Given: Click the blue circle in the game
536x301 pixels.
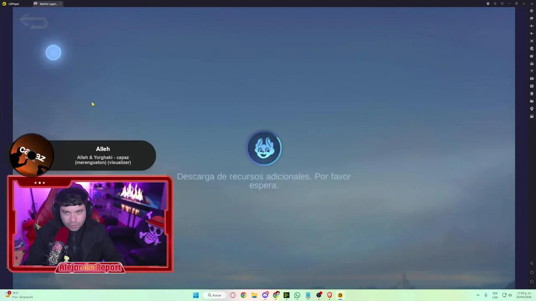Looking at the screenshot, I should [53, 52].
